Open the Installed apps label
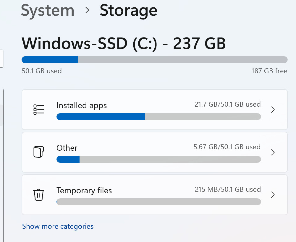 point(82,105)
